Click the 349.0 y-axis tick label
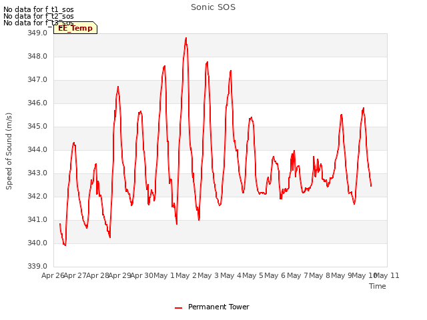The image size is (427, 320). 37,33
